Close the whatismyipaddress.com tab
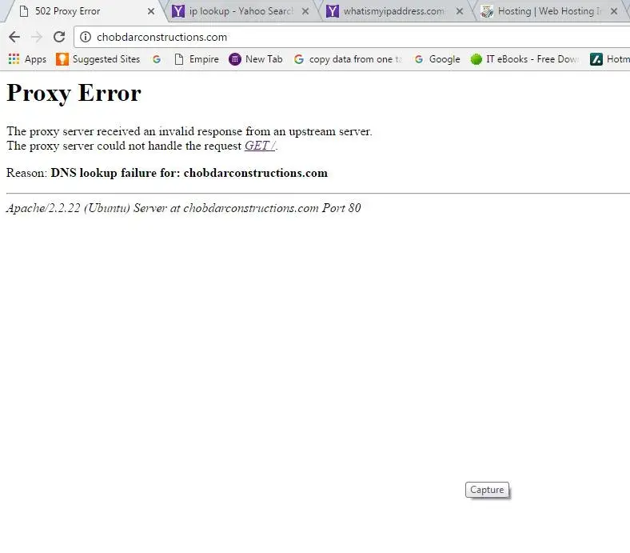 coord(460,11)
